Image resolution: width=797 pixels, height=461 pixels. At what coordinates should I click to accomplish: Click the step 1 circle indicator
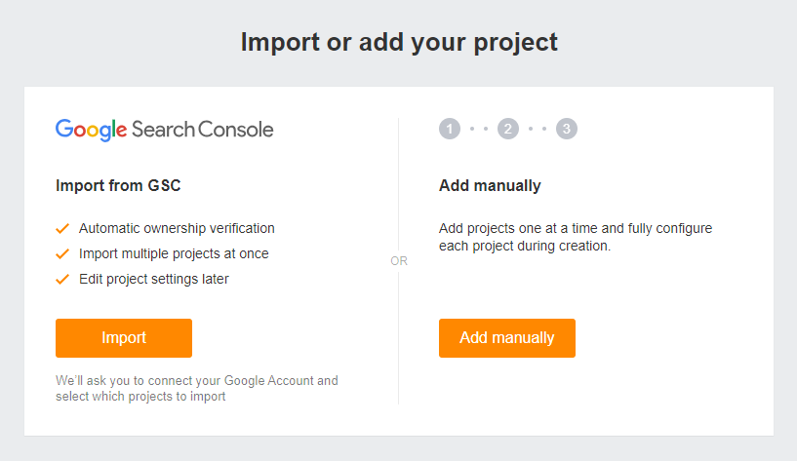click(449, 129)
